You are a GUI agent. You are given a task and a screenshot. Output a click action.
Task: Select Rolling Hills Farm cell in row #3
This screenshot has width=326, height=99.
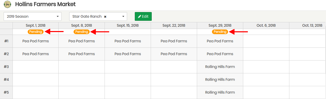pos(220,67)
